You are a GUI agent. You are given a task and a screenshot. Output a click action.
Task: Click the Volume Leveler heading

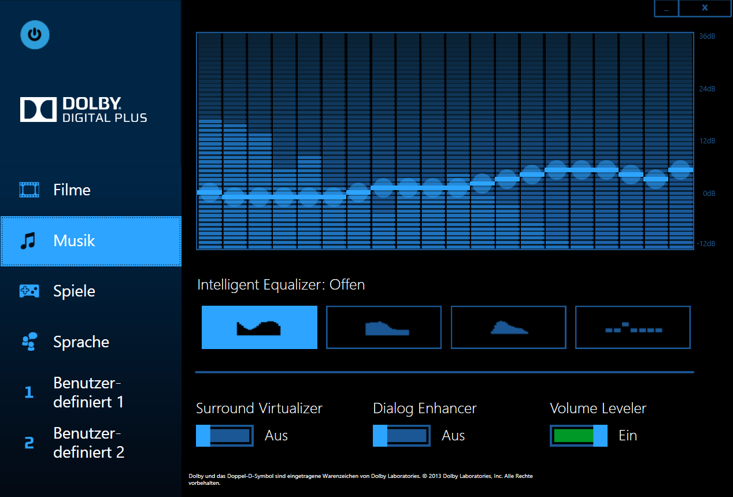598,409
